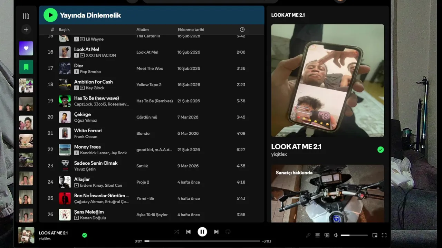442x248 pixels.
Task: Open Yavuz Çetin artist link
Action: click(x=85, y=169)
